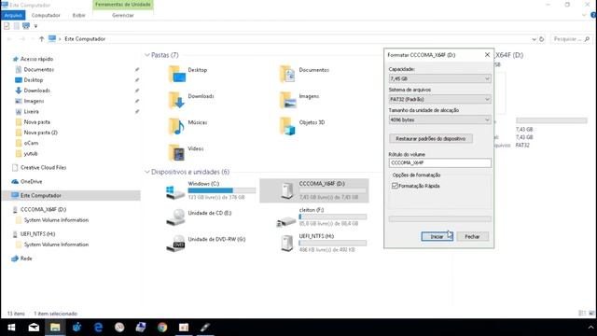
Task: Close the Formatar dialog with X
Action: coord(487,55)
